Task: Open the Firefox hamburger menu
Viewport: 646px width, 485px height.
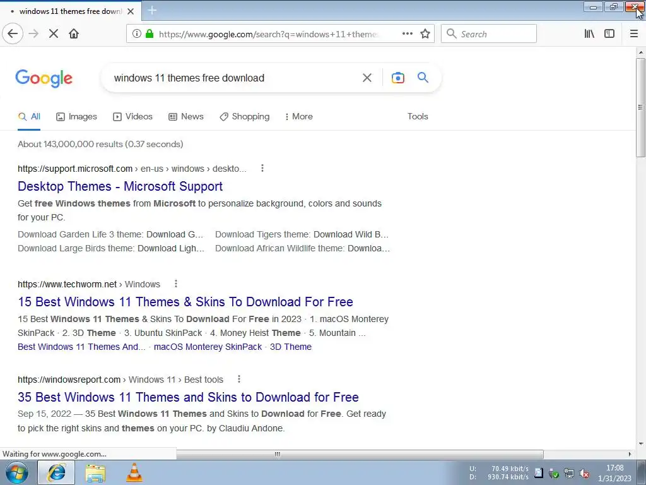Action: 634,34
